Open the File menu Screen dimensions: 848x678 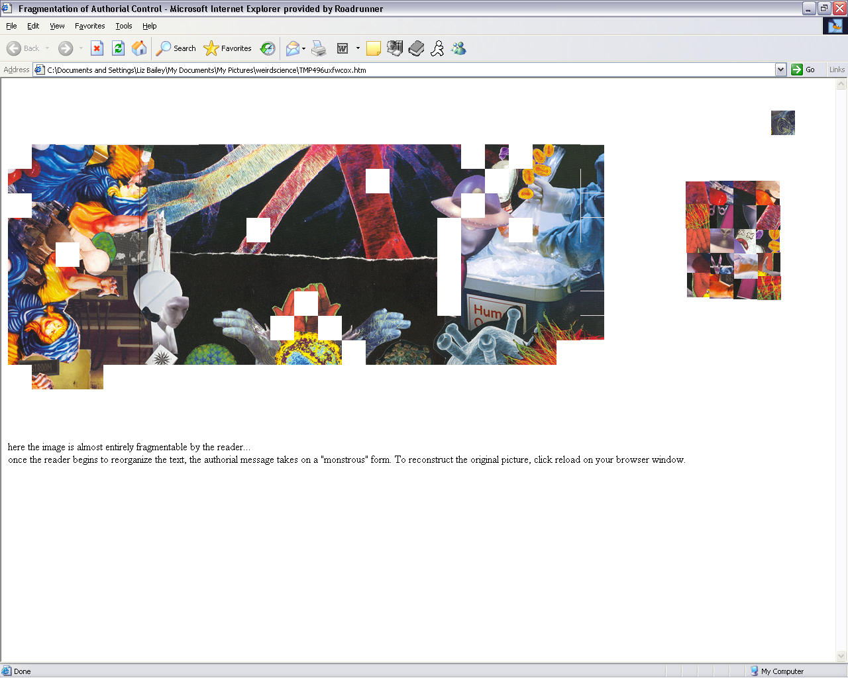click(11, 26)
